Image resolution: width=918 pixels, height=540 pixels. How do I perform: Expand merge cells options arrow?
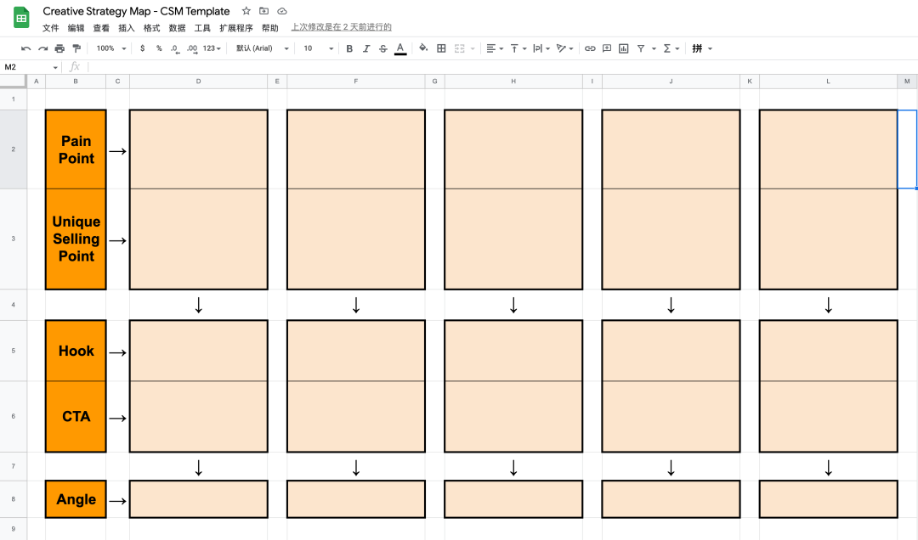tap(473, 48)
